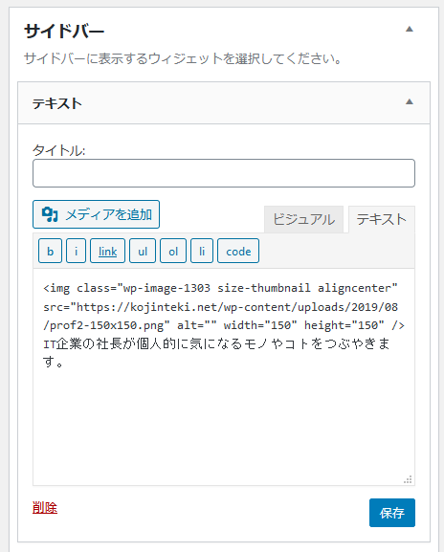Click the タイトル field label
The width and height of the screenshot is (444, 552).
pos(58,150)
